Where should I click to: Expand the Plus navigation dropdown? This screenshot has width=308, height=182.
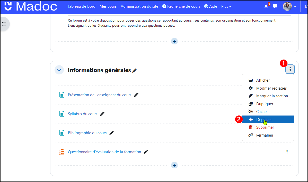[226, 6]
